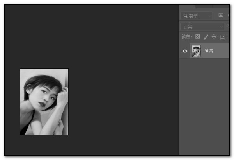The image size is (234, 160).
Task: Open the 类型 filter type dropdown
Action: coord(197,16)
